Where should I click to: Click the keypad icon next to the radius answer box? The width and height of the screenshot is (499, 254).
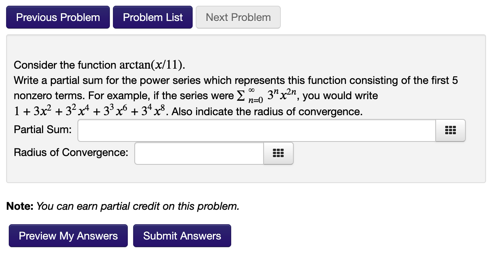[278, 153]
